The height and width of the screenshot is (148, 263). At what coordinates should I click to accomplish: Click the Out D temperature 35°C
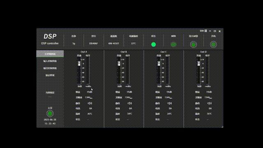click(x=209, y=114)
